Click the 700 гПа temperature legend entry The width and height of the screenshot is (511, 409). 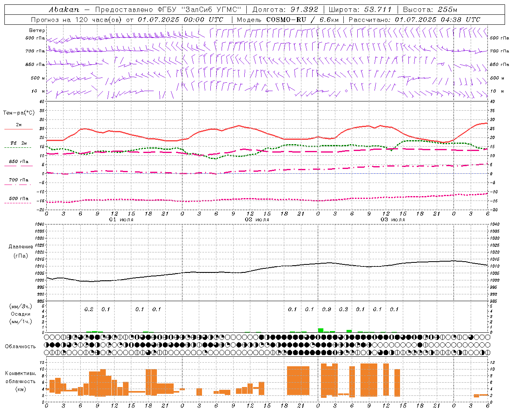(x=19, y=180)
